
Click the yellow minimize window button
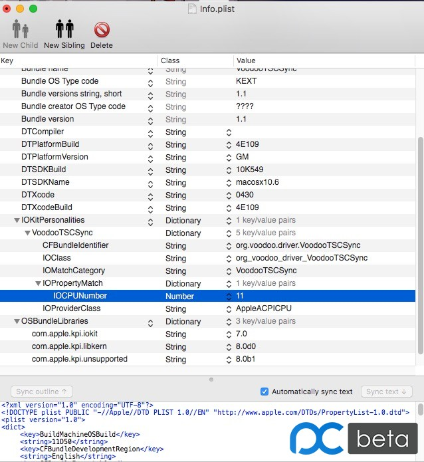click(x=20, y=9)
